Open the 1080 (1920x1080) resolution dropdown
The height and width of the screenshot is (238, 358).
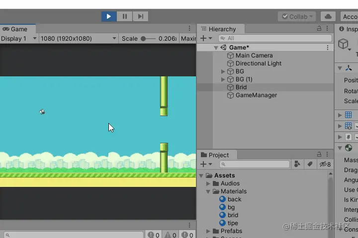(x=79, y=39)
